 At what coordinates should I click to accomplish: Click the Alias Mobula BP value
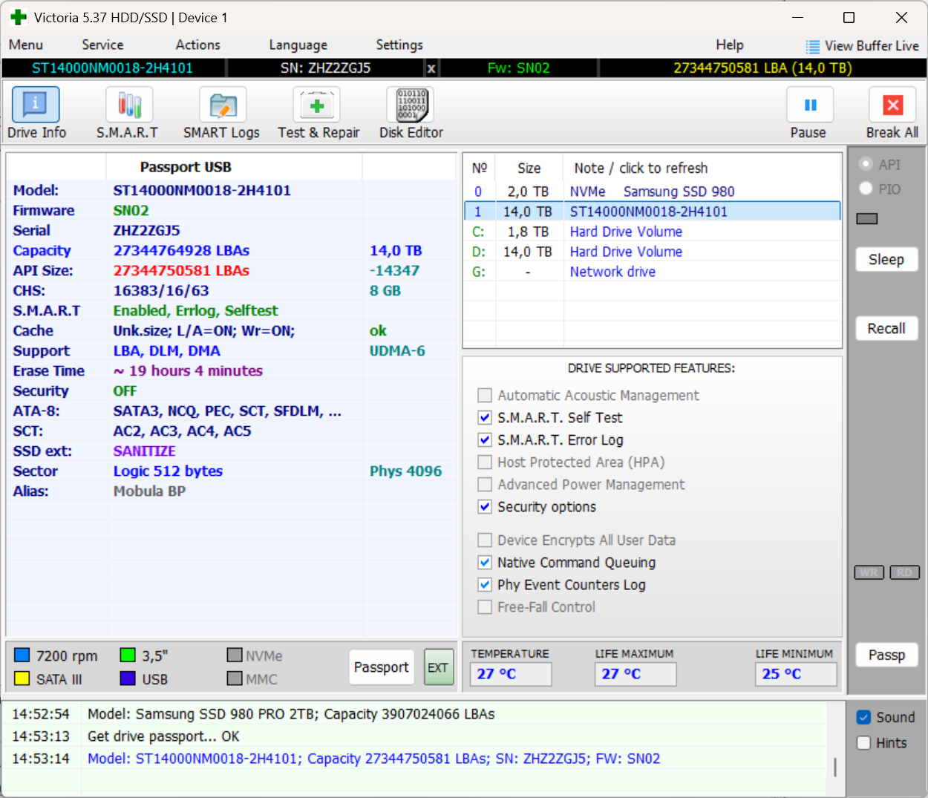pyautogui.click(x=149, y=491)
